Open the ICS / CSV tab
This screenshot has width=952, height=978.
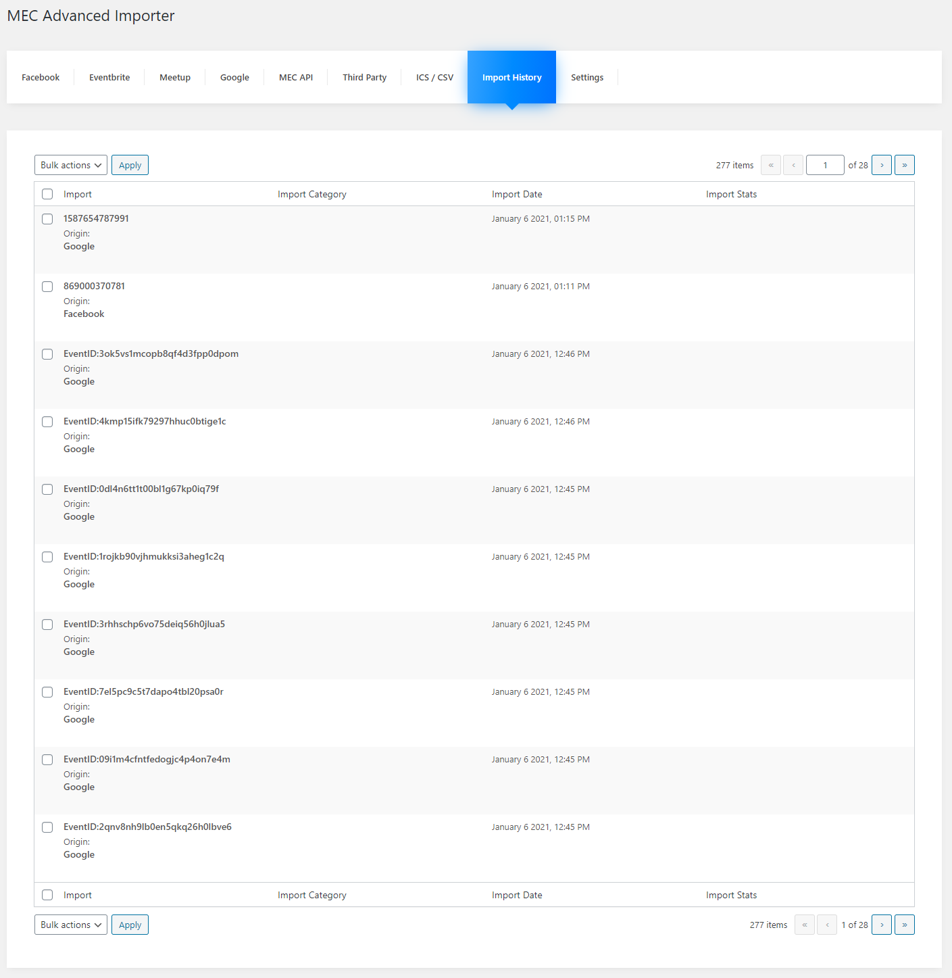click(x=434, y=77)
